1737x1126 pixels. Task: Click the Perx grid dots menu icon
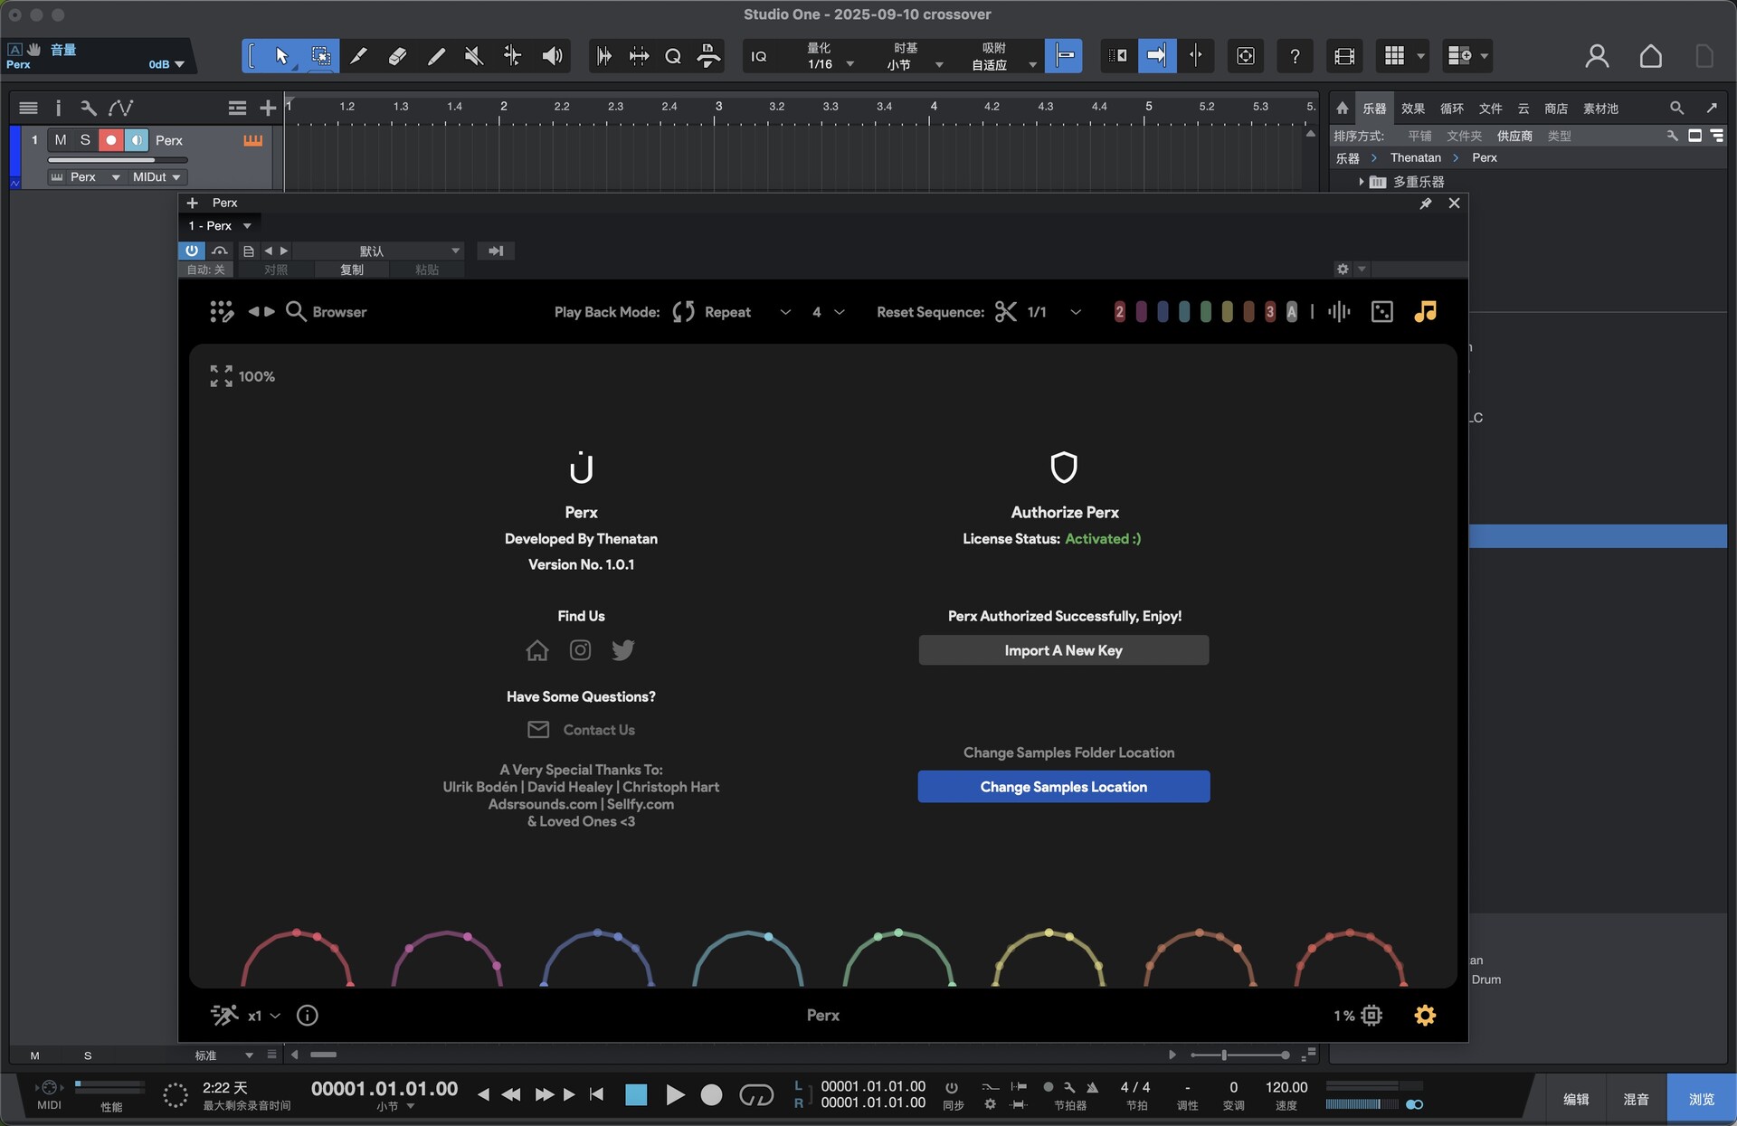[222, 312]
